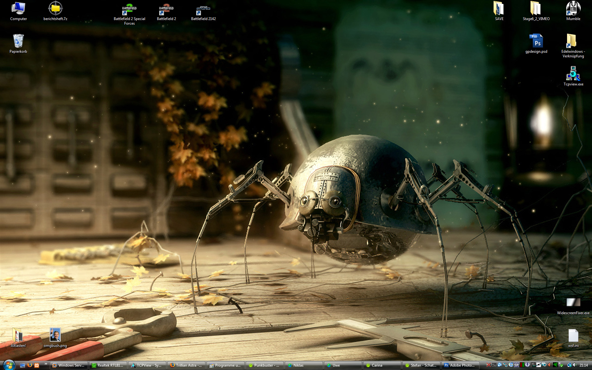Open the network connection tray icon

click(x=569, y=365)
